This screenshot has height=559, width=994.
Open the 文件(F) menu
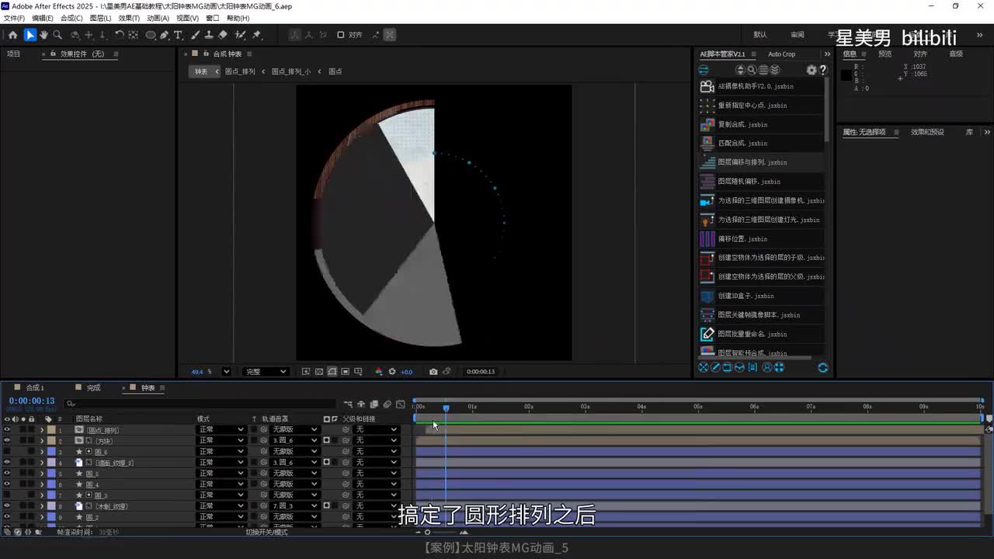(x=14, y=18)
